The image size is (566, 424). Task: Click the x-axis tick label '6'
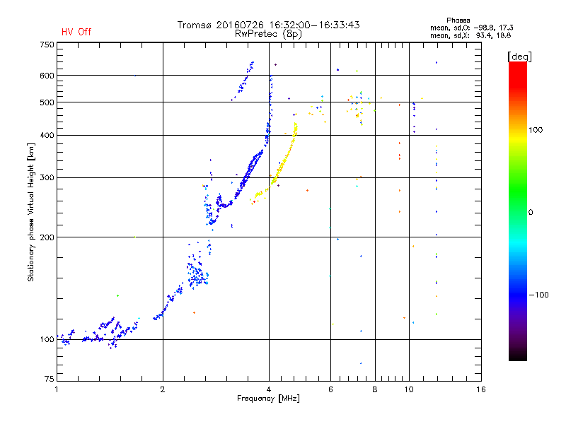[330, 389]
